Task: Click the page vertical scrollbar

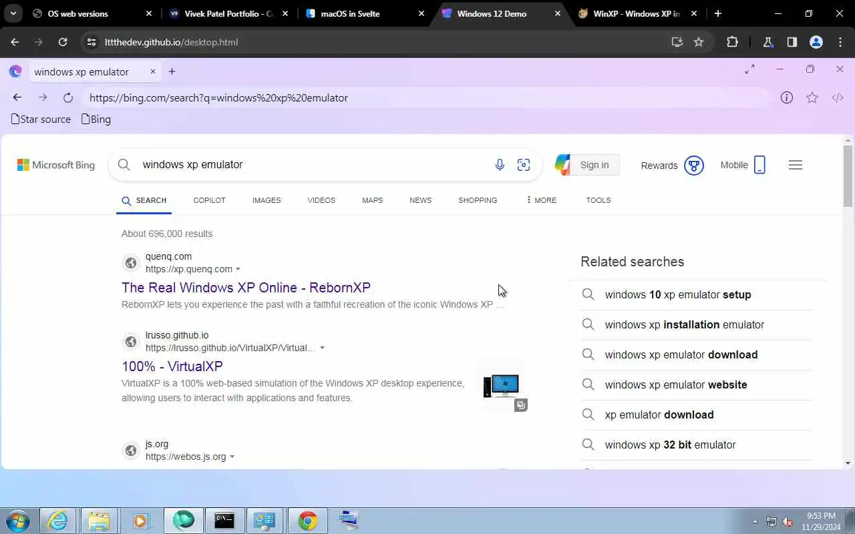Action: pyautogui.click(x=848, y=176)
